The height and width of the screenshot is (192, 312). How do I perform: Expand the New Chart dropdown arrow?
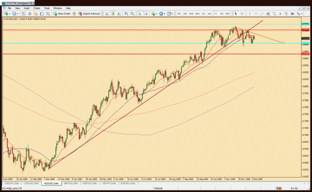tap(9, 14)
